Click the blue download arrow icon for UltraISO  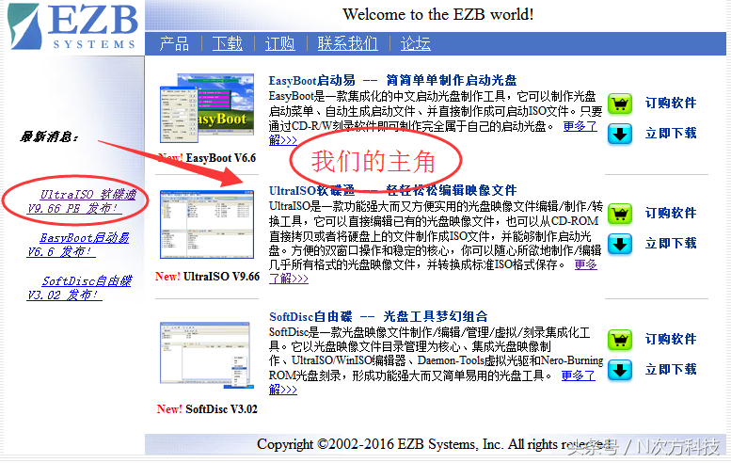pyautogui.click(x=620, y=245)
